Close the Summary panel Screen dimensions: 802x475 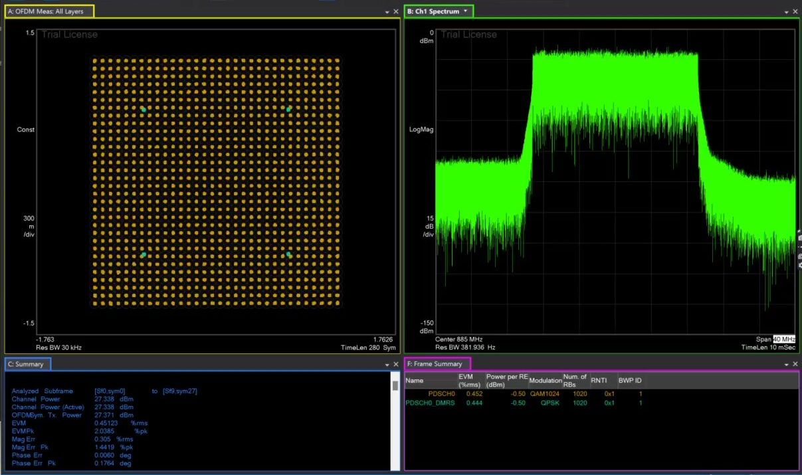(x=397, y=365)
